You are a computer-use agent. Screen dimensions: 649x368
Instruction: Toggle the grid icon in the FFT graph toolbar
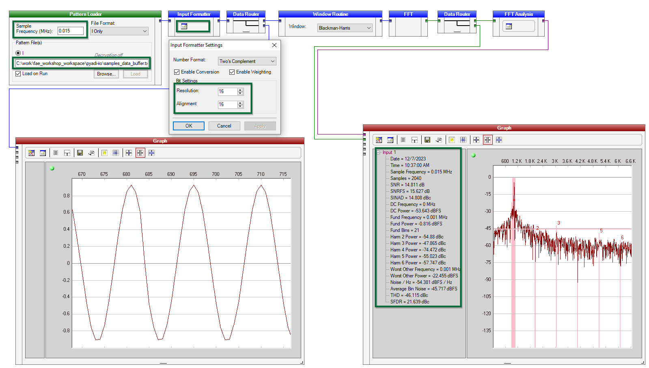[463, 140]
